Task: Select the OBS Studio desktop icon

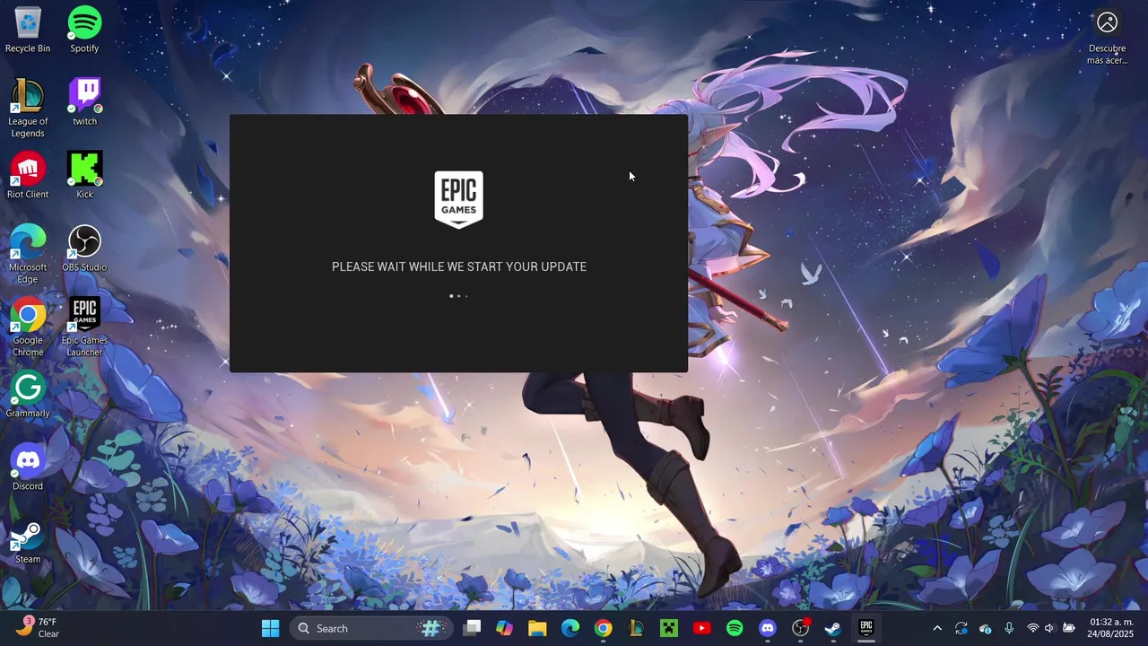Action: pyautogui.click(x=84, y=249)
